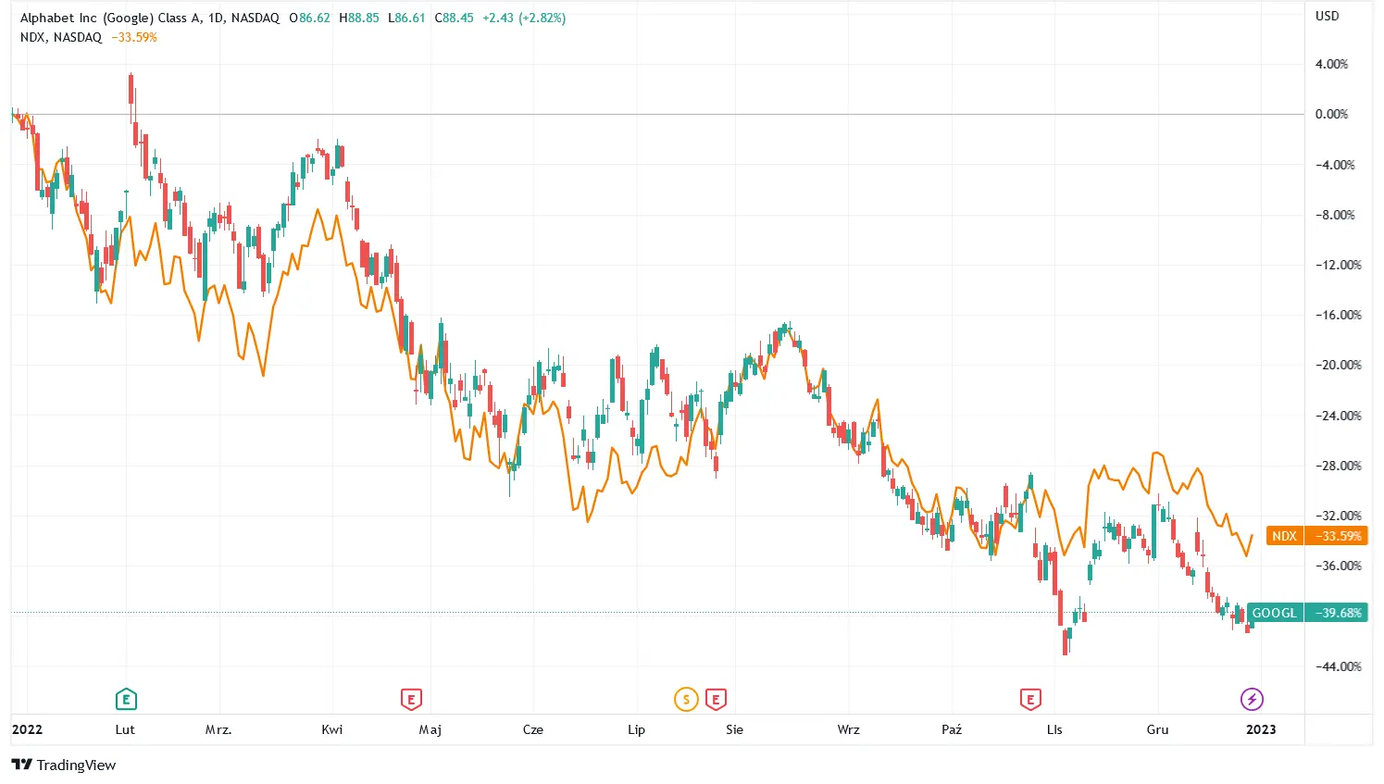The image size is (1384, 784).
Task: Click the open value O86.62 in header
Action: [x=309, y=18]
